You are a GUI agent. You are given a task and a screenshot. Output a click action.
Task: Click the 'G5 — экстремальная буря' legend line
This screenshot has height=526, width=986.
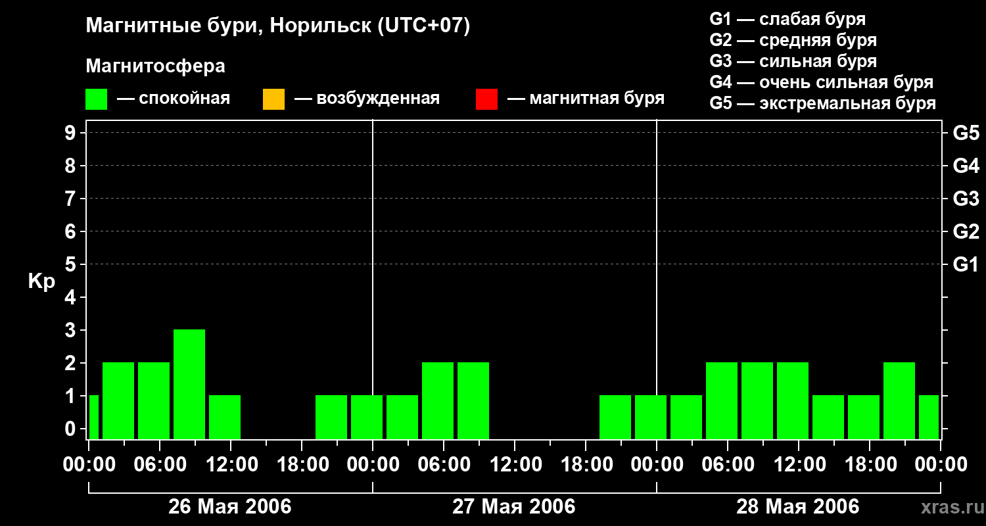[823, 103]
